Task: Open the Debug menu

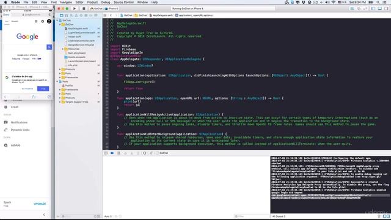Action: [106, 2]
